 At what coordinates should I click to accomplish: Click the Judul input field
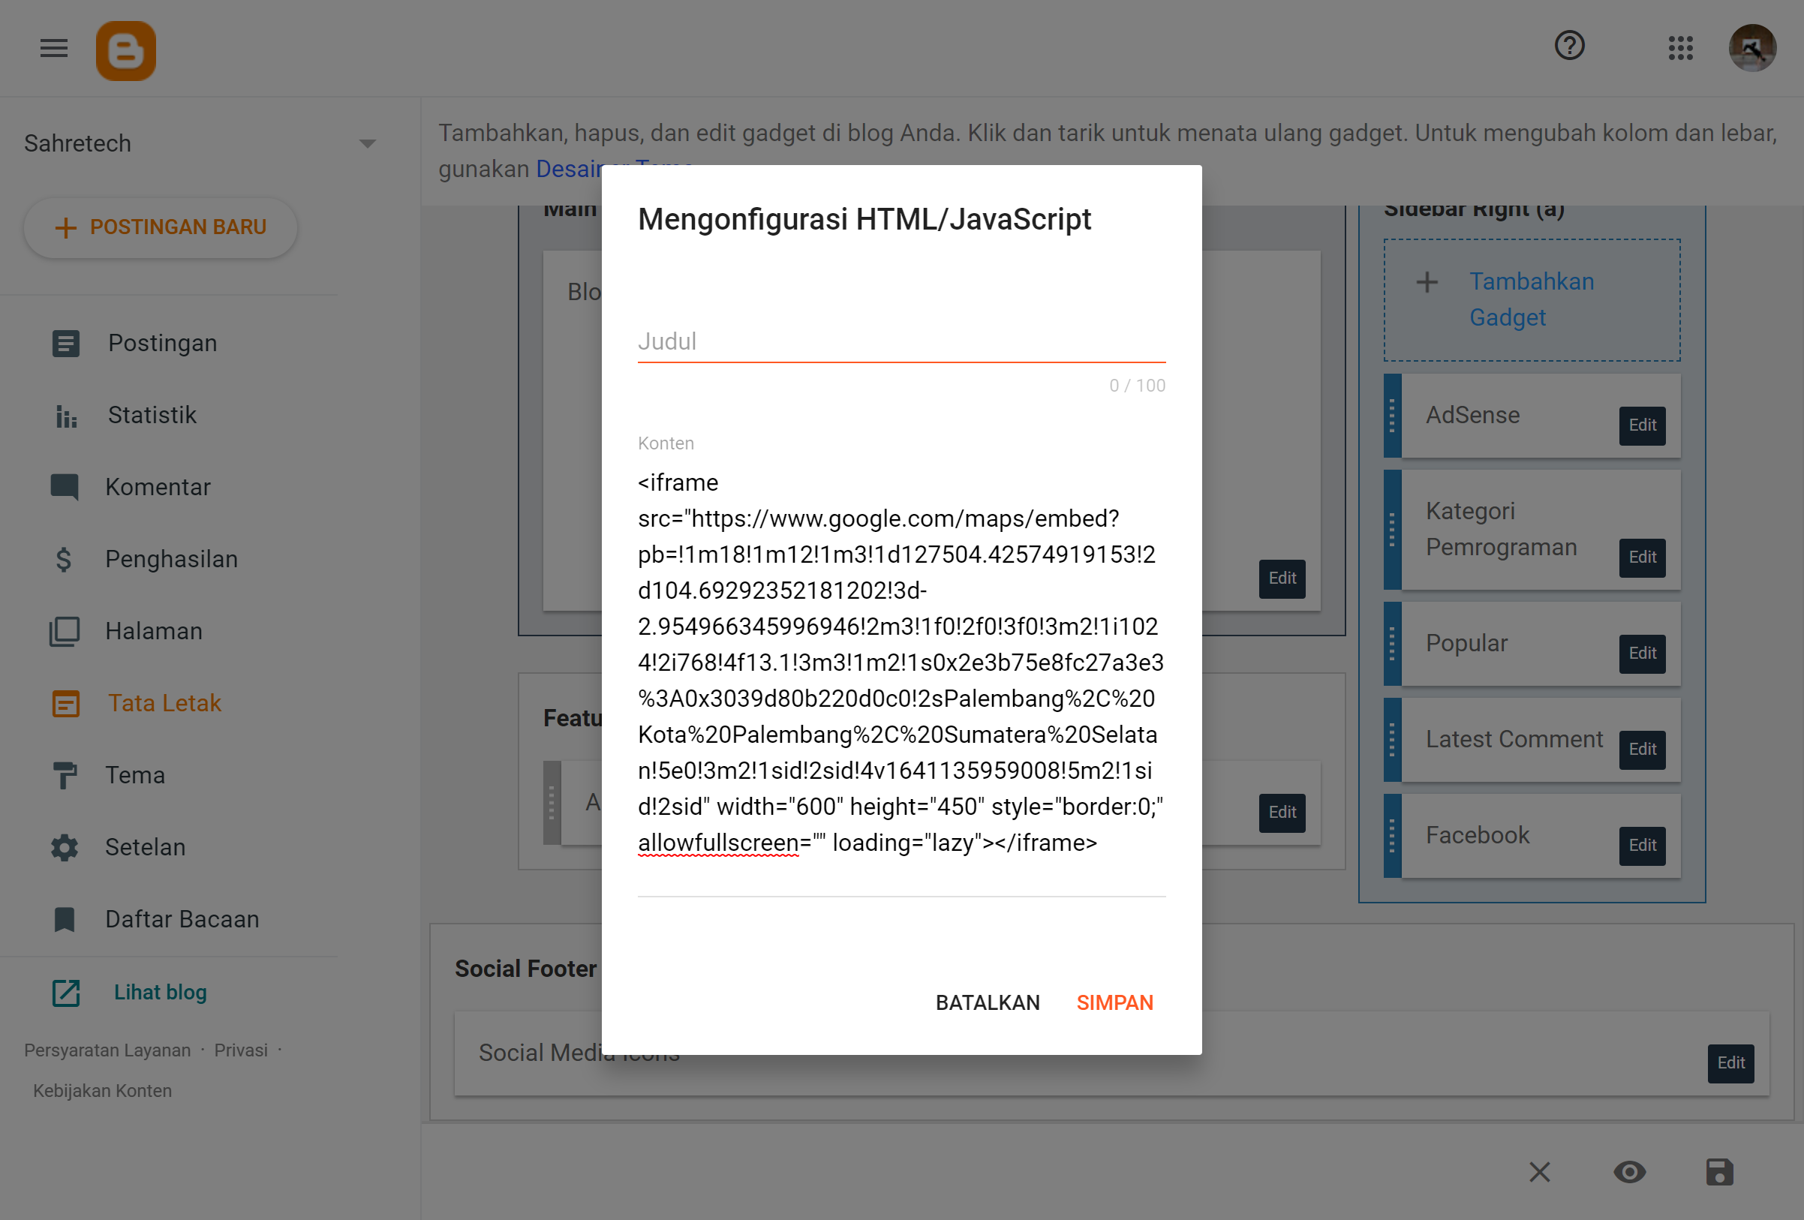click(901, 341)
